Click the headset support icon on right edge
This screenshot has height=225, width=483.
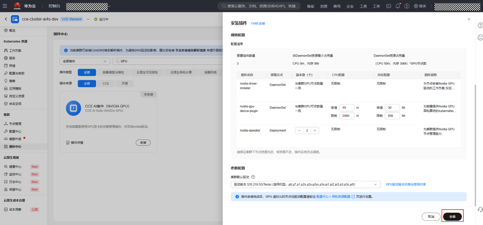pos(480,209)
